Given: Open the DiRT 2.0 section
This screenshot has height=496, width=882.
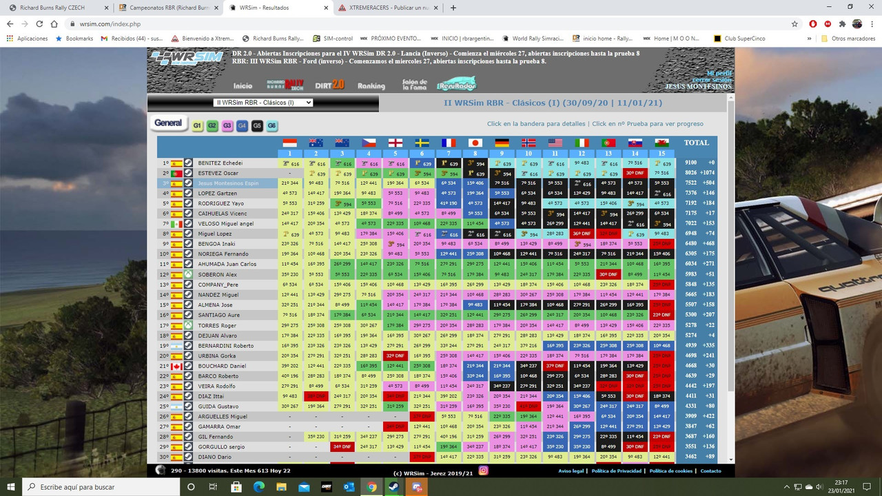Looking at the screenshot, I should click(x=329, y=84).
